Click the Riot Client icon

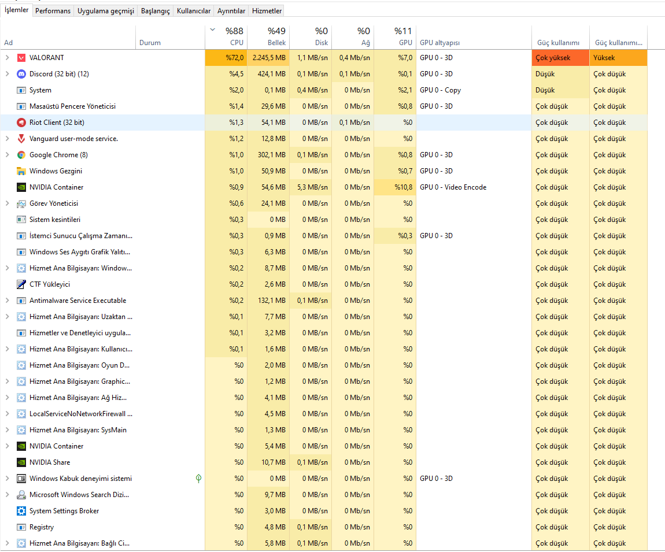21,123
